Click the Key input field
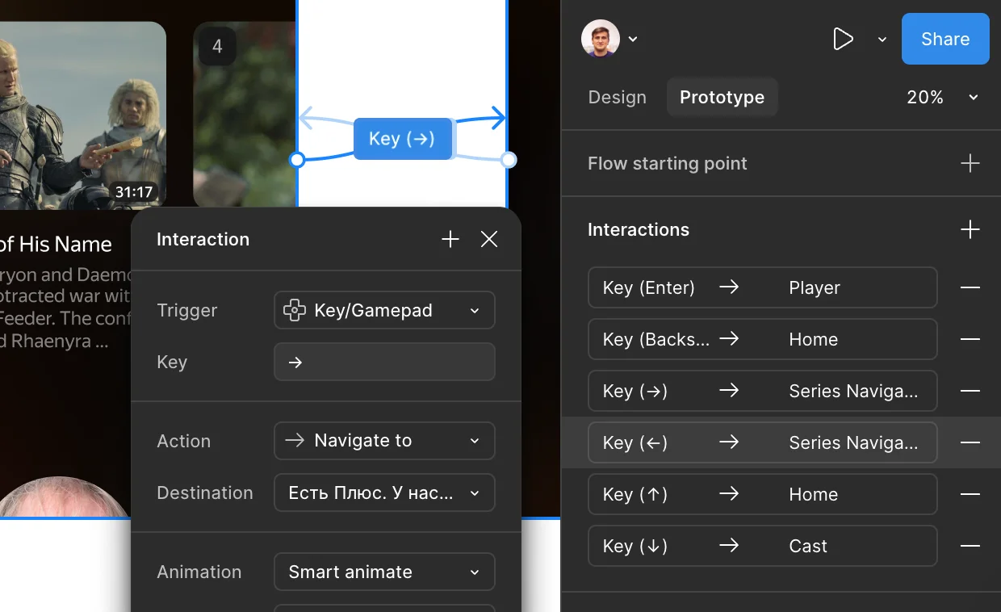This screenshot has height=612, width=1001. click(x=384, y=362)
